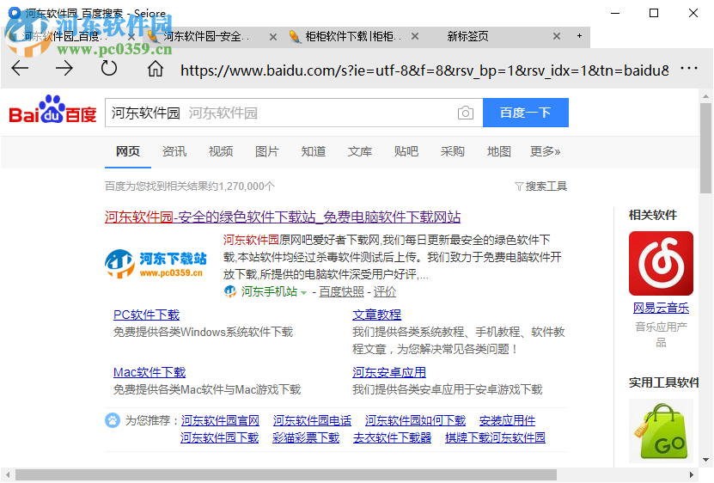This screenshot has width=714, height=483.
Task: Open the 文章教程 sublink
Action: point(376,315)
